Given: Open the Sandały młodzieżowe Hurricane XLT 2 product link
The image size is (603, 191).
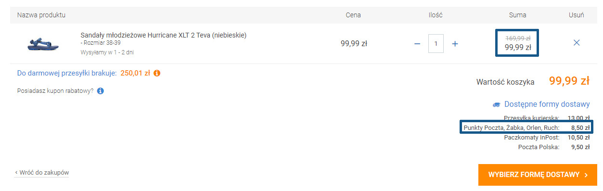Looking at the screenshot, I should (x=164, y=35).
